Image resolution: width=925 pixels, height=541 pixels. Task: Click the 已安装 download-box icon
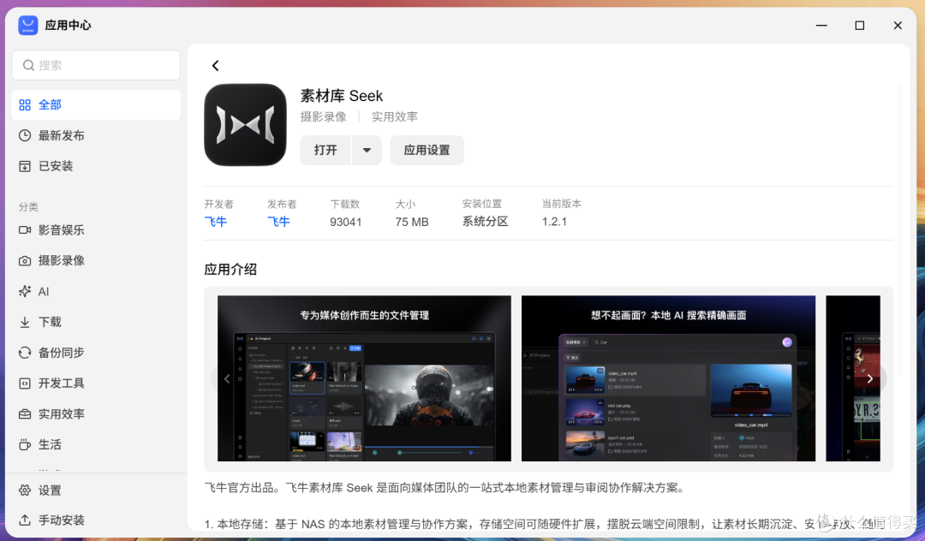[x=25, y=166]
